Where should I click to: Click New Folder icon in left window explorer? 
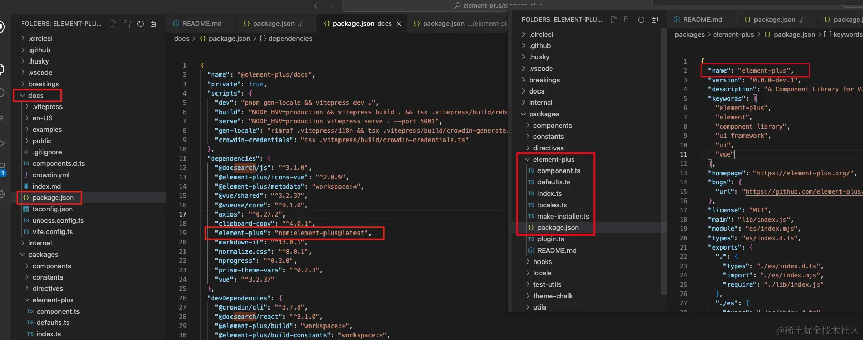tap(127, 24)
